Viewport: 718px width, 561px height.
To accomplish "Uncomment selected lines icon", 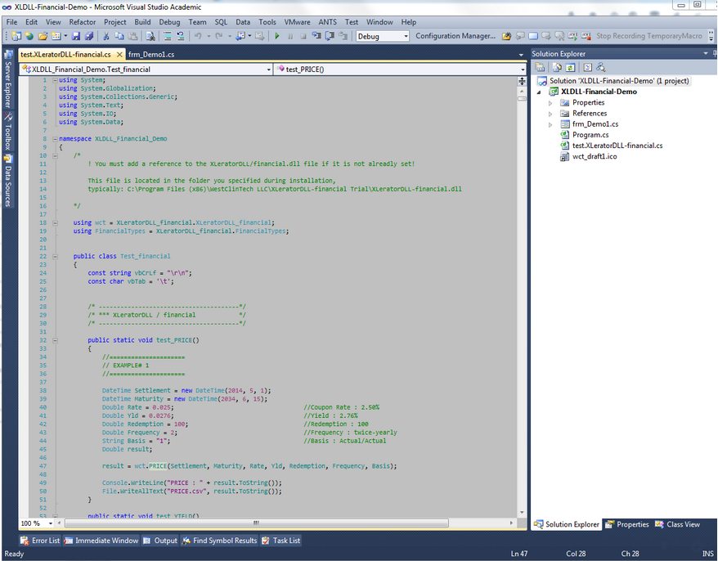I will (x=181, y=36).
